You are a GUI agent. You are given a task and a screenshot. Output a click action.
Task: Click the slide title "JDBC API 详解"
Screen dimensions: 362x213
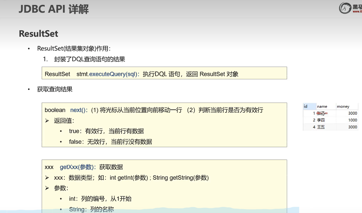(54, 9)
